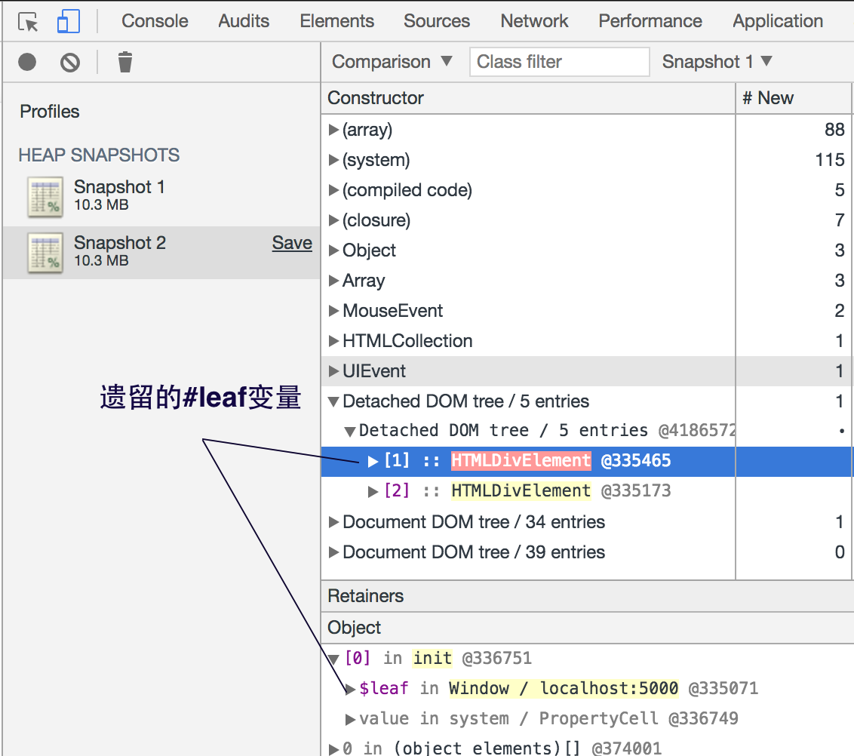This screenshot has width=854, height=756.
Task: Expand the Object constructor row
Action: (333, 250)
